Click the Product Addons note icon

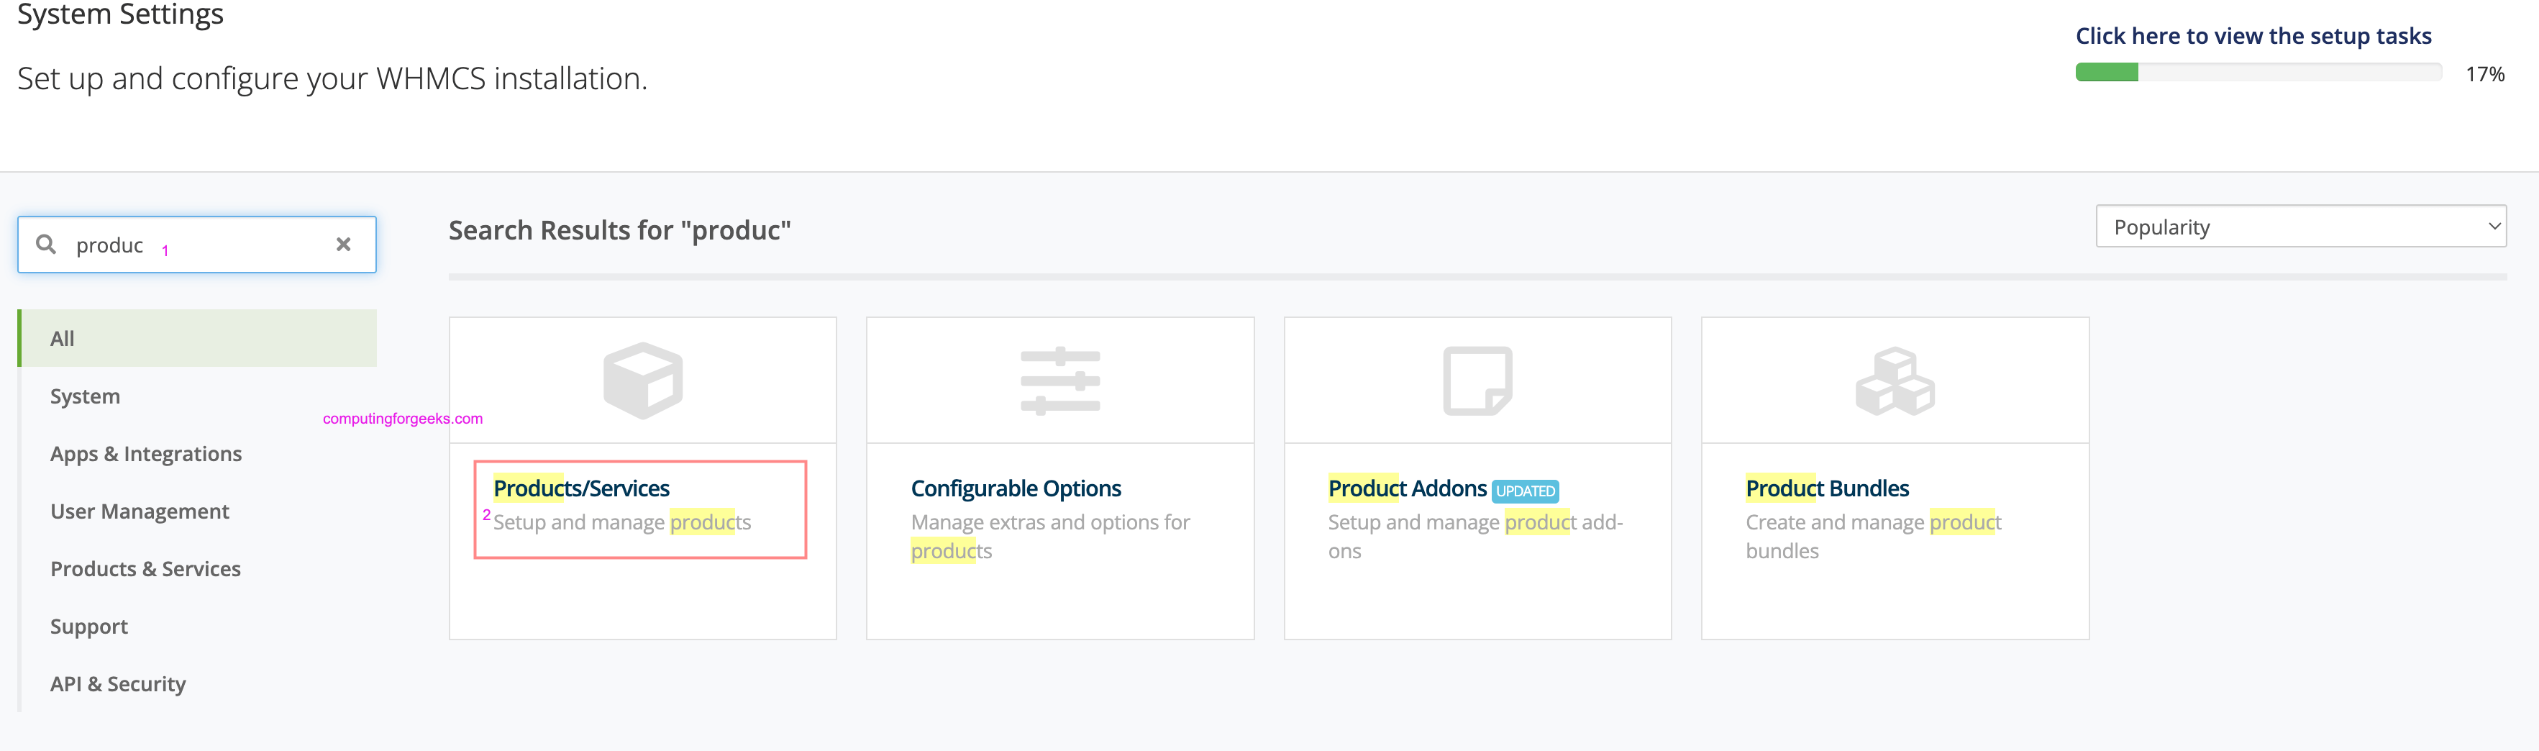(x=1477, y=381)
